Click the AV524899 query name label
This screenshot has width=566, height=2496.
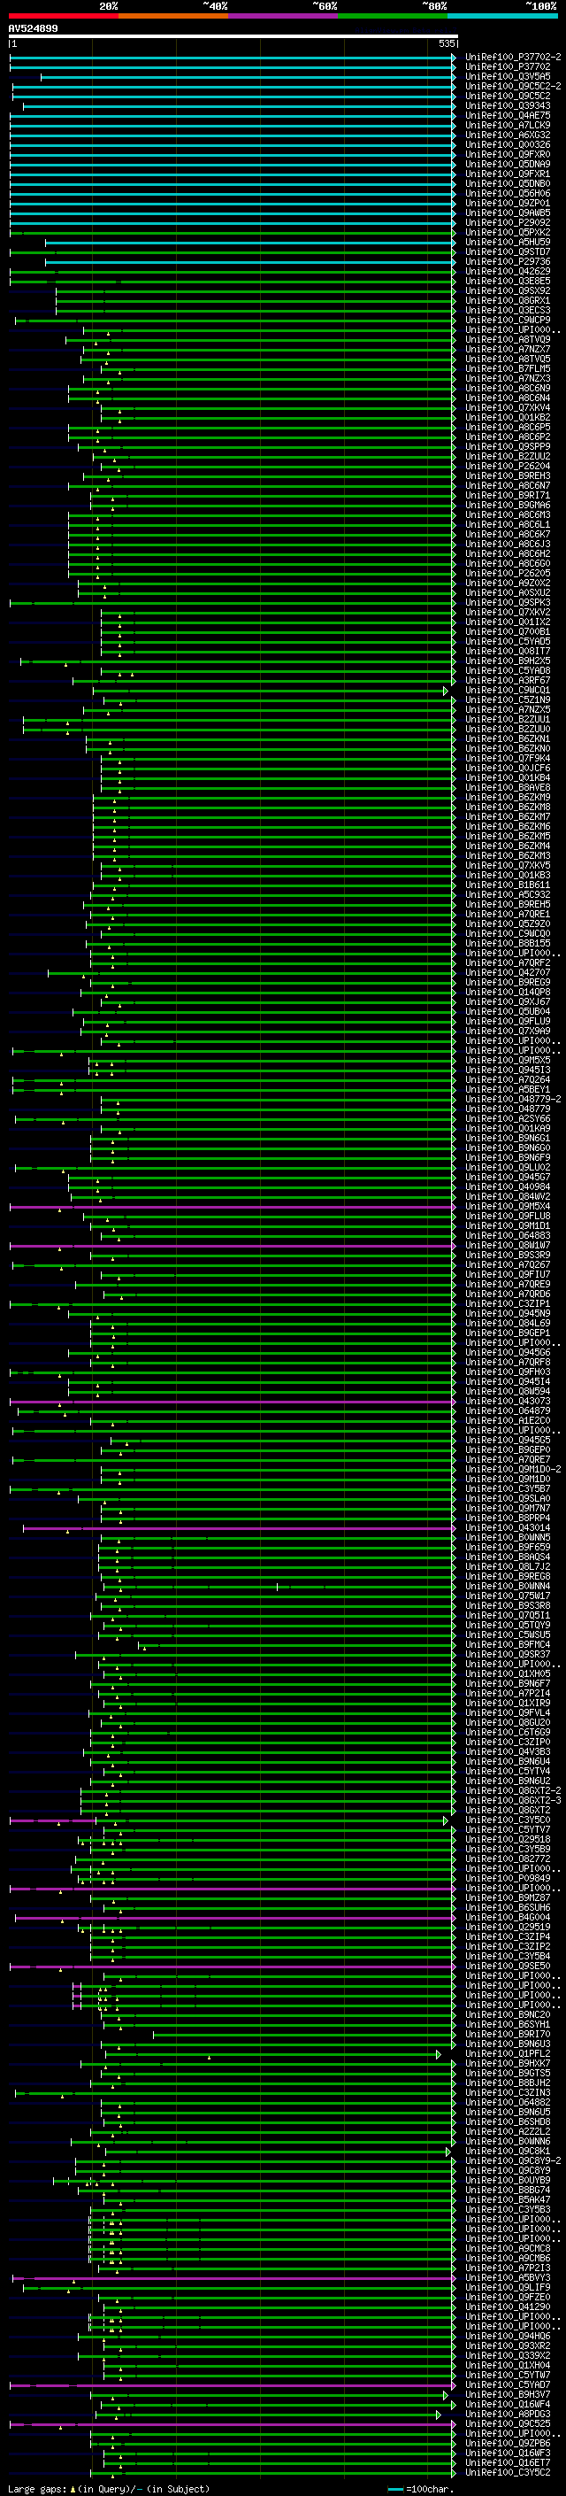point(33,28)
